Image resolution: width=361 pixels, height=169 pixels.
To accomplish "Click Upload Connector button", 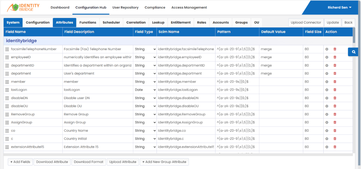I will tap(306, 22).
